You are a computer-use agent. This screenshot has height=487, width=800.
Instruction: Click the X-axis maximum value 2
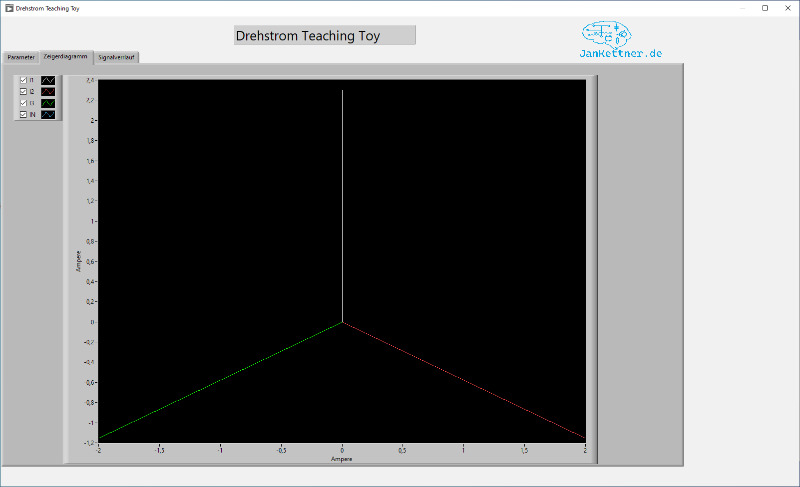(585, 450)
